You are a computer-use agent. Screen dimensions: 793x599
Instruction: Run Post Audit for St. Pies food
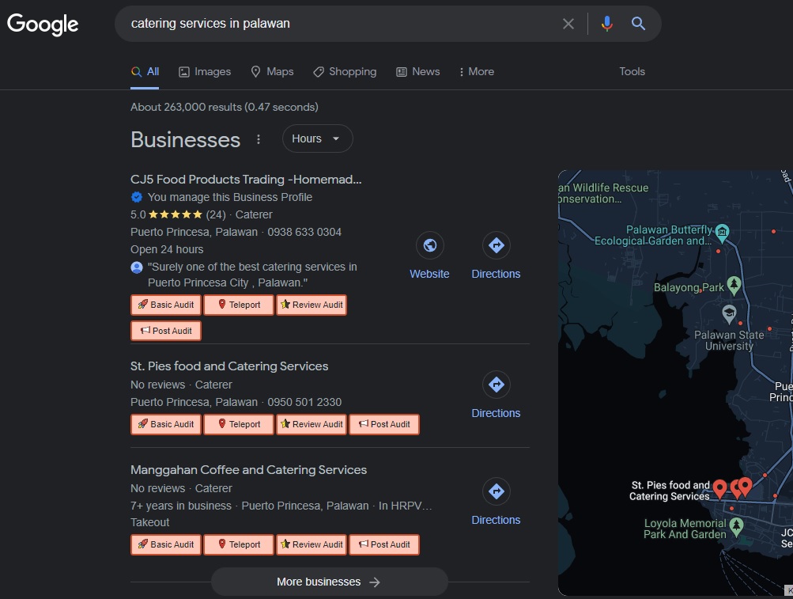(384, 424)
